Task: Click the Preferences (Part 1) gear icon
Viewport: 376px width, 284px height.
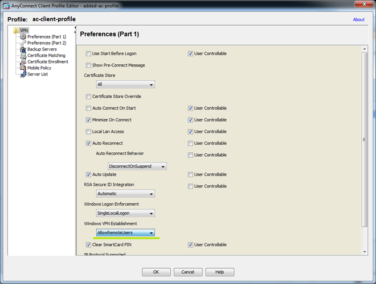Action: (23, 36)
